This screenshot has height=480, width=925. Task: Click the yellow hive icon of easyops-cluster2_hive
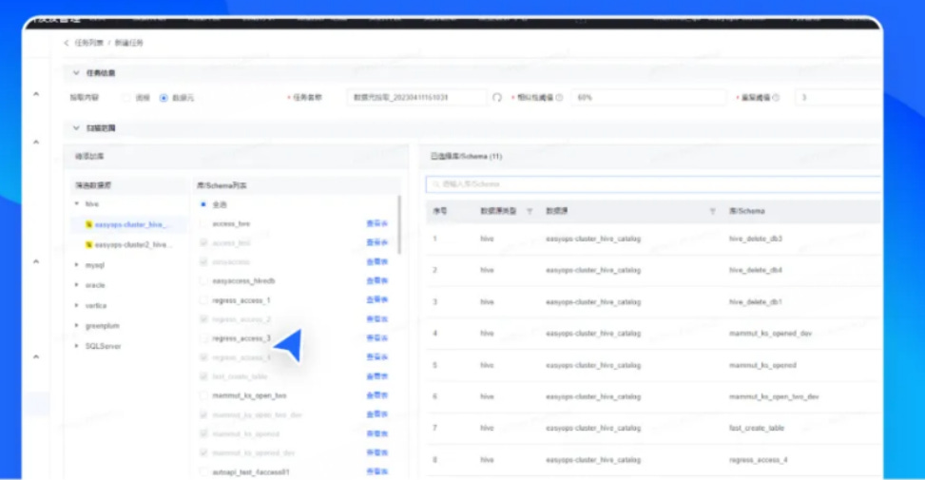pyautogui.click(x=89, y=244)
